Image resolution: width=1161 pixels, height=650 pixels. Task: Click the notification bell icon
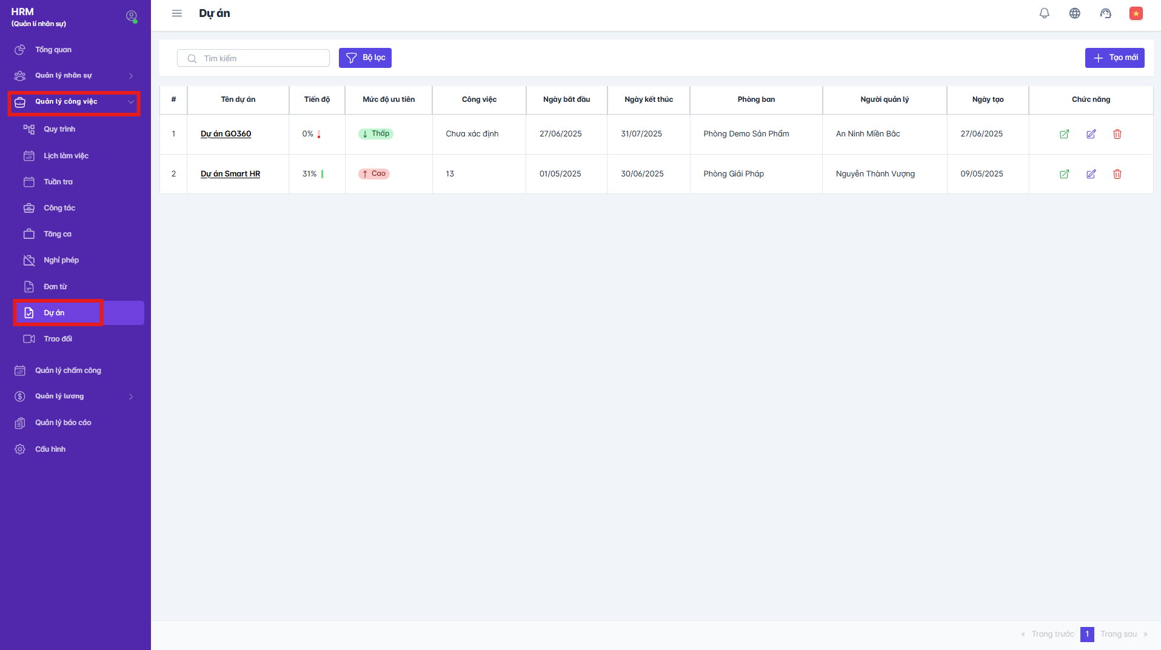click(1044, 13)
